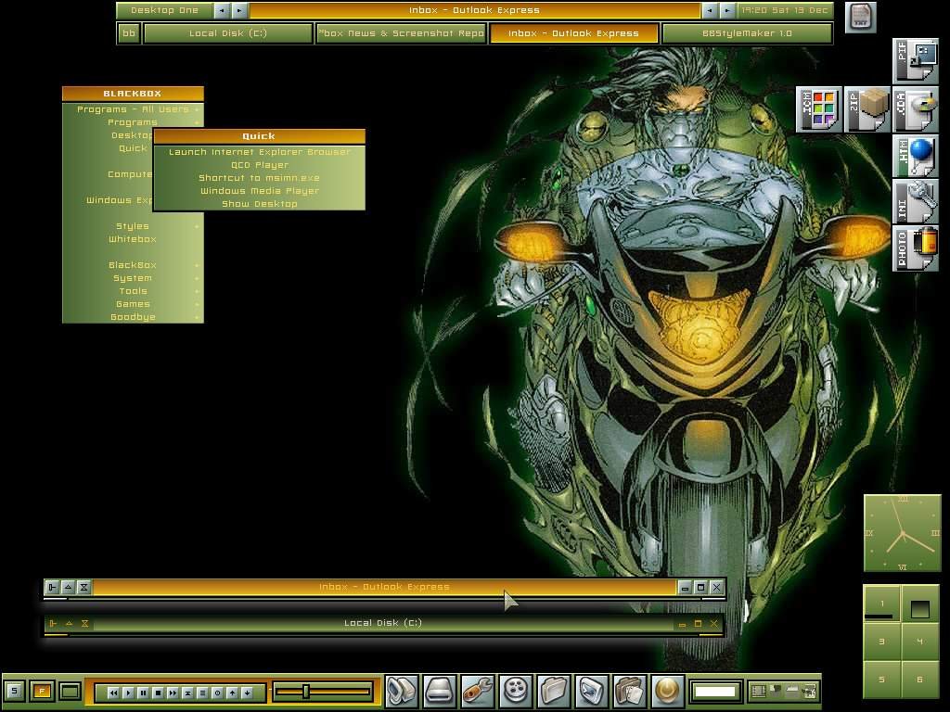Image resolution: width=950 pixels, height=712 pixels.
Task: Switch to Local Disk (C:) taskbar button
Action: click(x=228, y=33)
